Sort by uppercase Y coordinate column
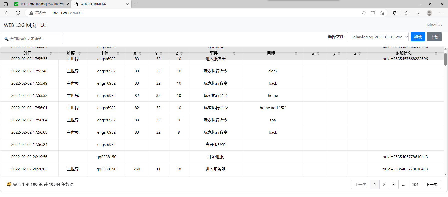448x197 pixels. tap(161, 53)
